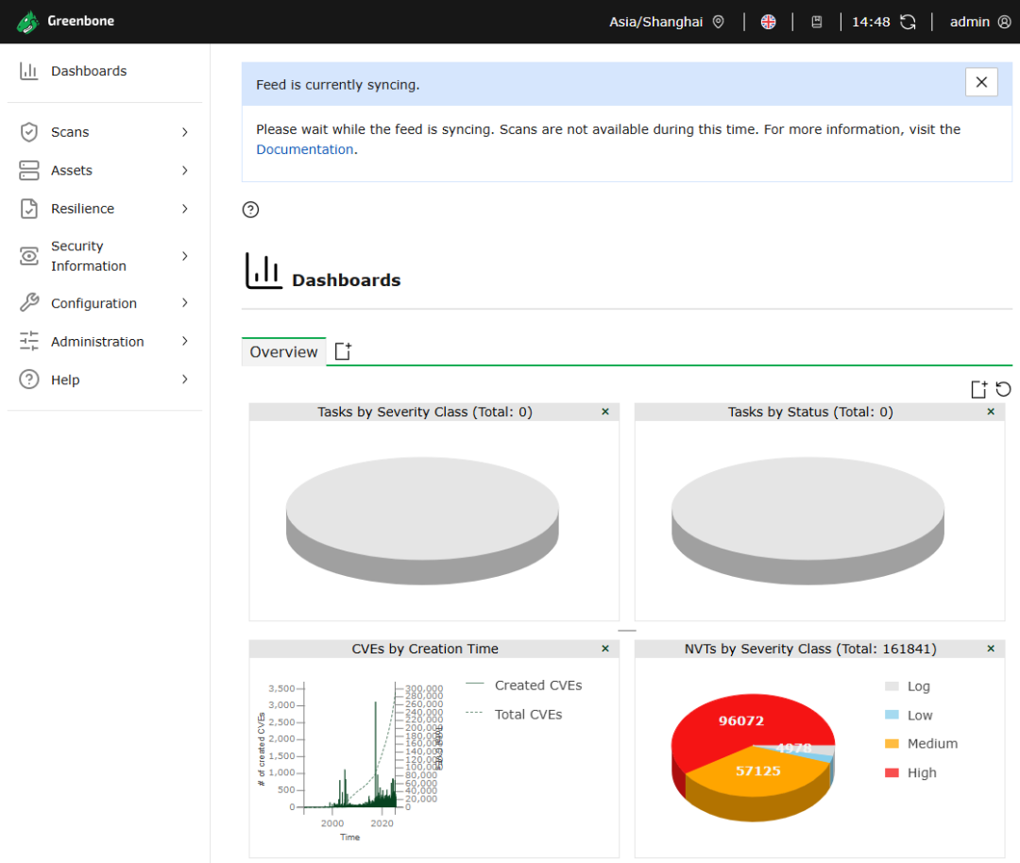Click the Configuration wrench icon
Viewport: 1020px width, 863px height.
(x=28, y=303)
